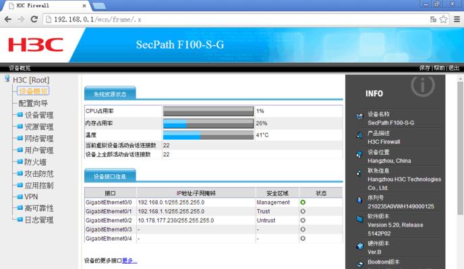
Task: Click the browser back arrow
Action: coord(8,20)
